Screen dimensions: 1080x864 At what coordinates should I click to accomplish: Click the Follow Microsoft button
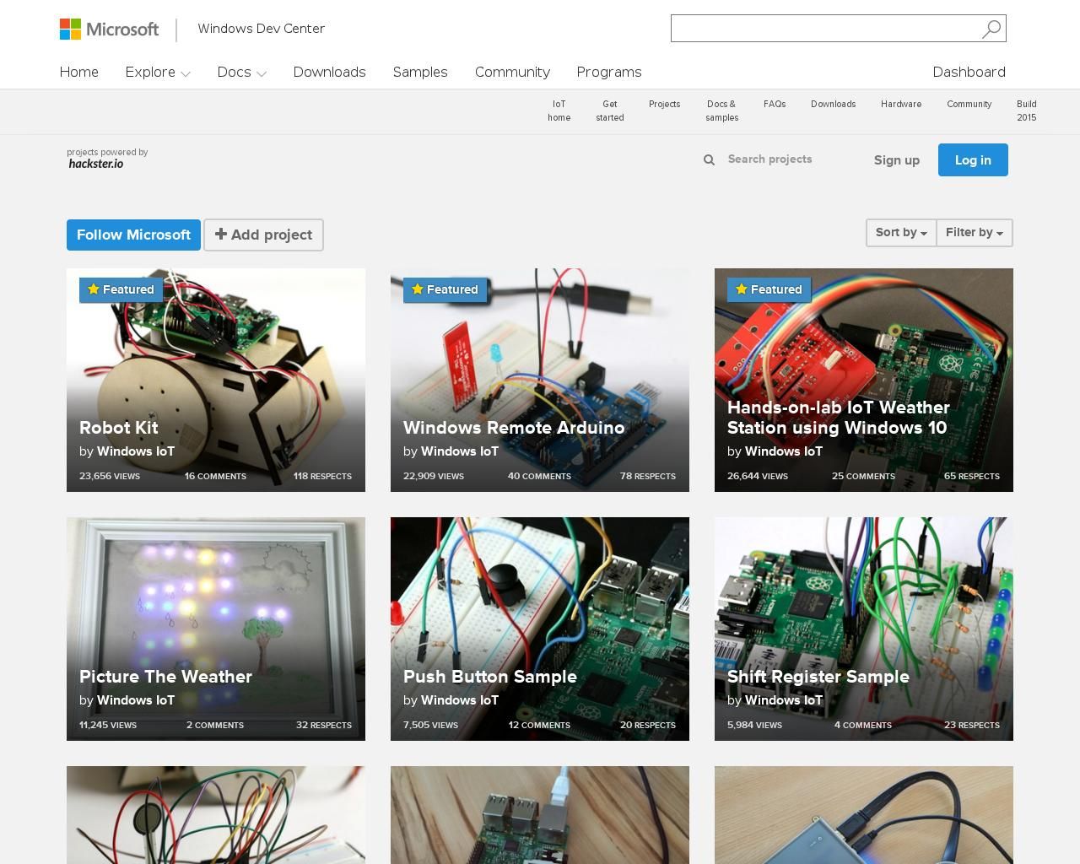pyautogui.click(x=133, y=235)
